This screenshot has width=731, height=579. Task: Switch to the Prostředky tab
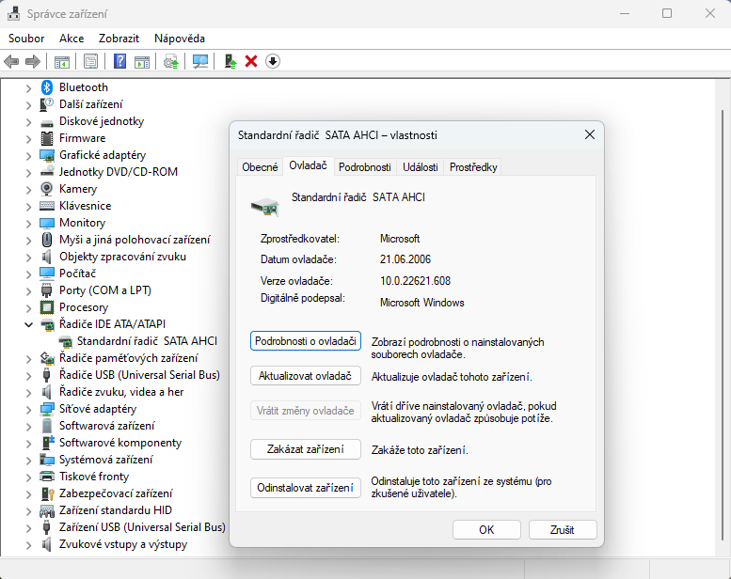[473, 166]
